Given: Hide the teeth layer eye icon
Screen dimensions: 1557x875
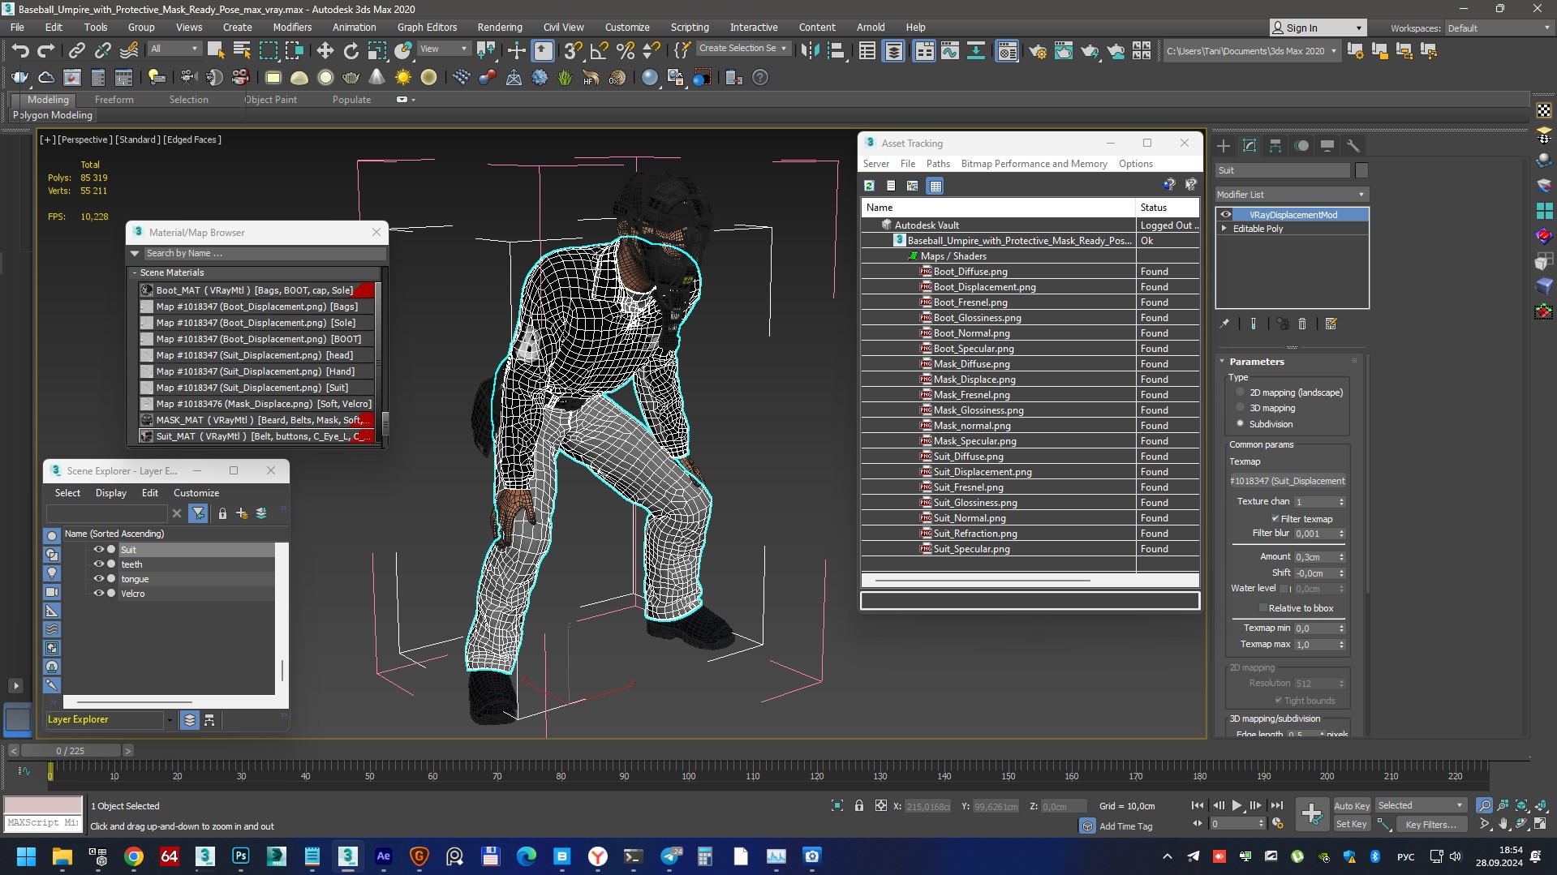Looking at the screenshot, I should (98, 564).
